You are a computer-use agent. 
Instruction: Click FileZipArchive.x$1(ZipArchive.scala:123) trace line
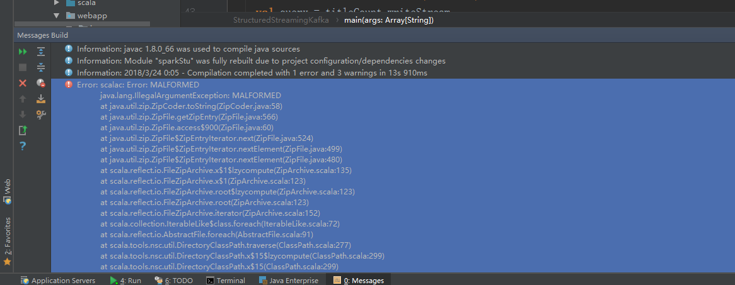(x=203, y=181)
